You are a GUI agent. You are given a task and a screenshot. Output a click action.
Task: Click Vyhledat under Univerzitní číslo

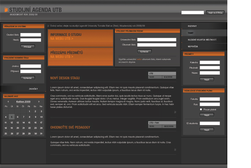(x=145, y=52)
